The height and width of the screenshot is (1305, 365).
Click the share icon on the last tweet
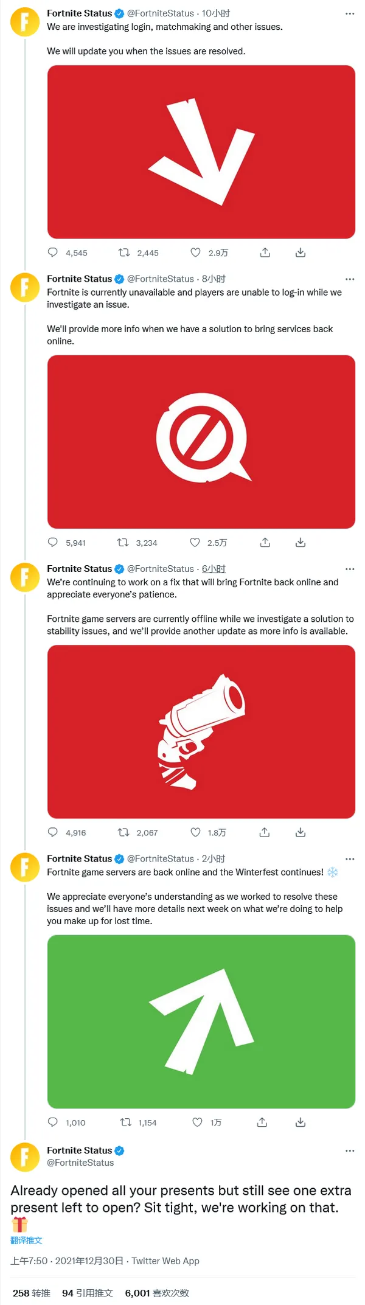pos(265,1122)
